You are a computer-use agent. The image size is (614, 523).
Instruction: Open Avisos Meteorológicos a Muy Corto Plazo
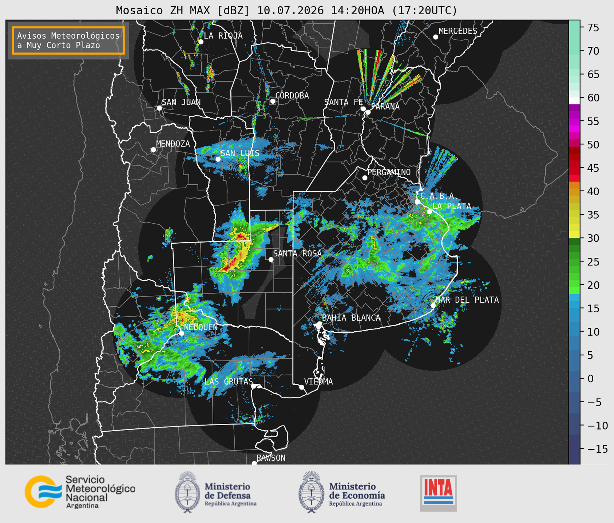[x=68, y=40]
